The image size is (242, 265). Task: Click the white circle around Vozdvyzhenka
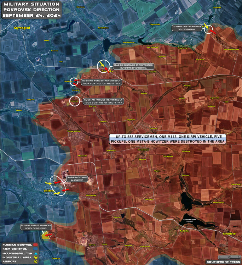coord(208,29)
